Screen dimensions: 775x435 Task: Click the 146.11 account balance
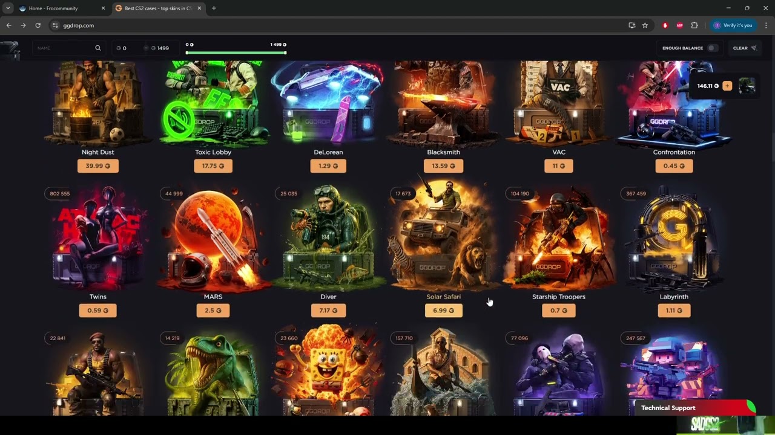point(707,86)
